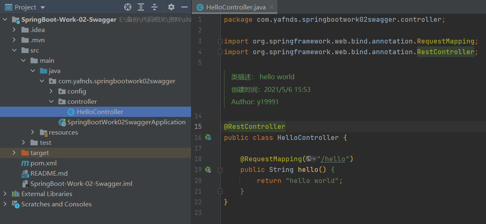Click the .idea folder icon
Viewport: 486px width, 224px height.
coord(25,30)
